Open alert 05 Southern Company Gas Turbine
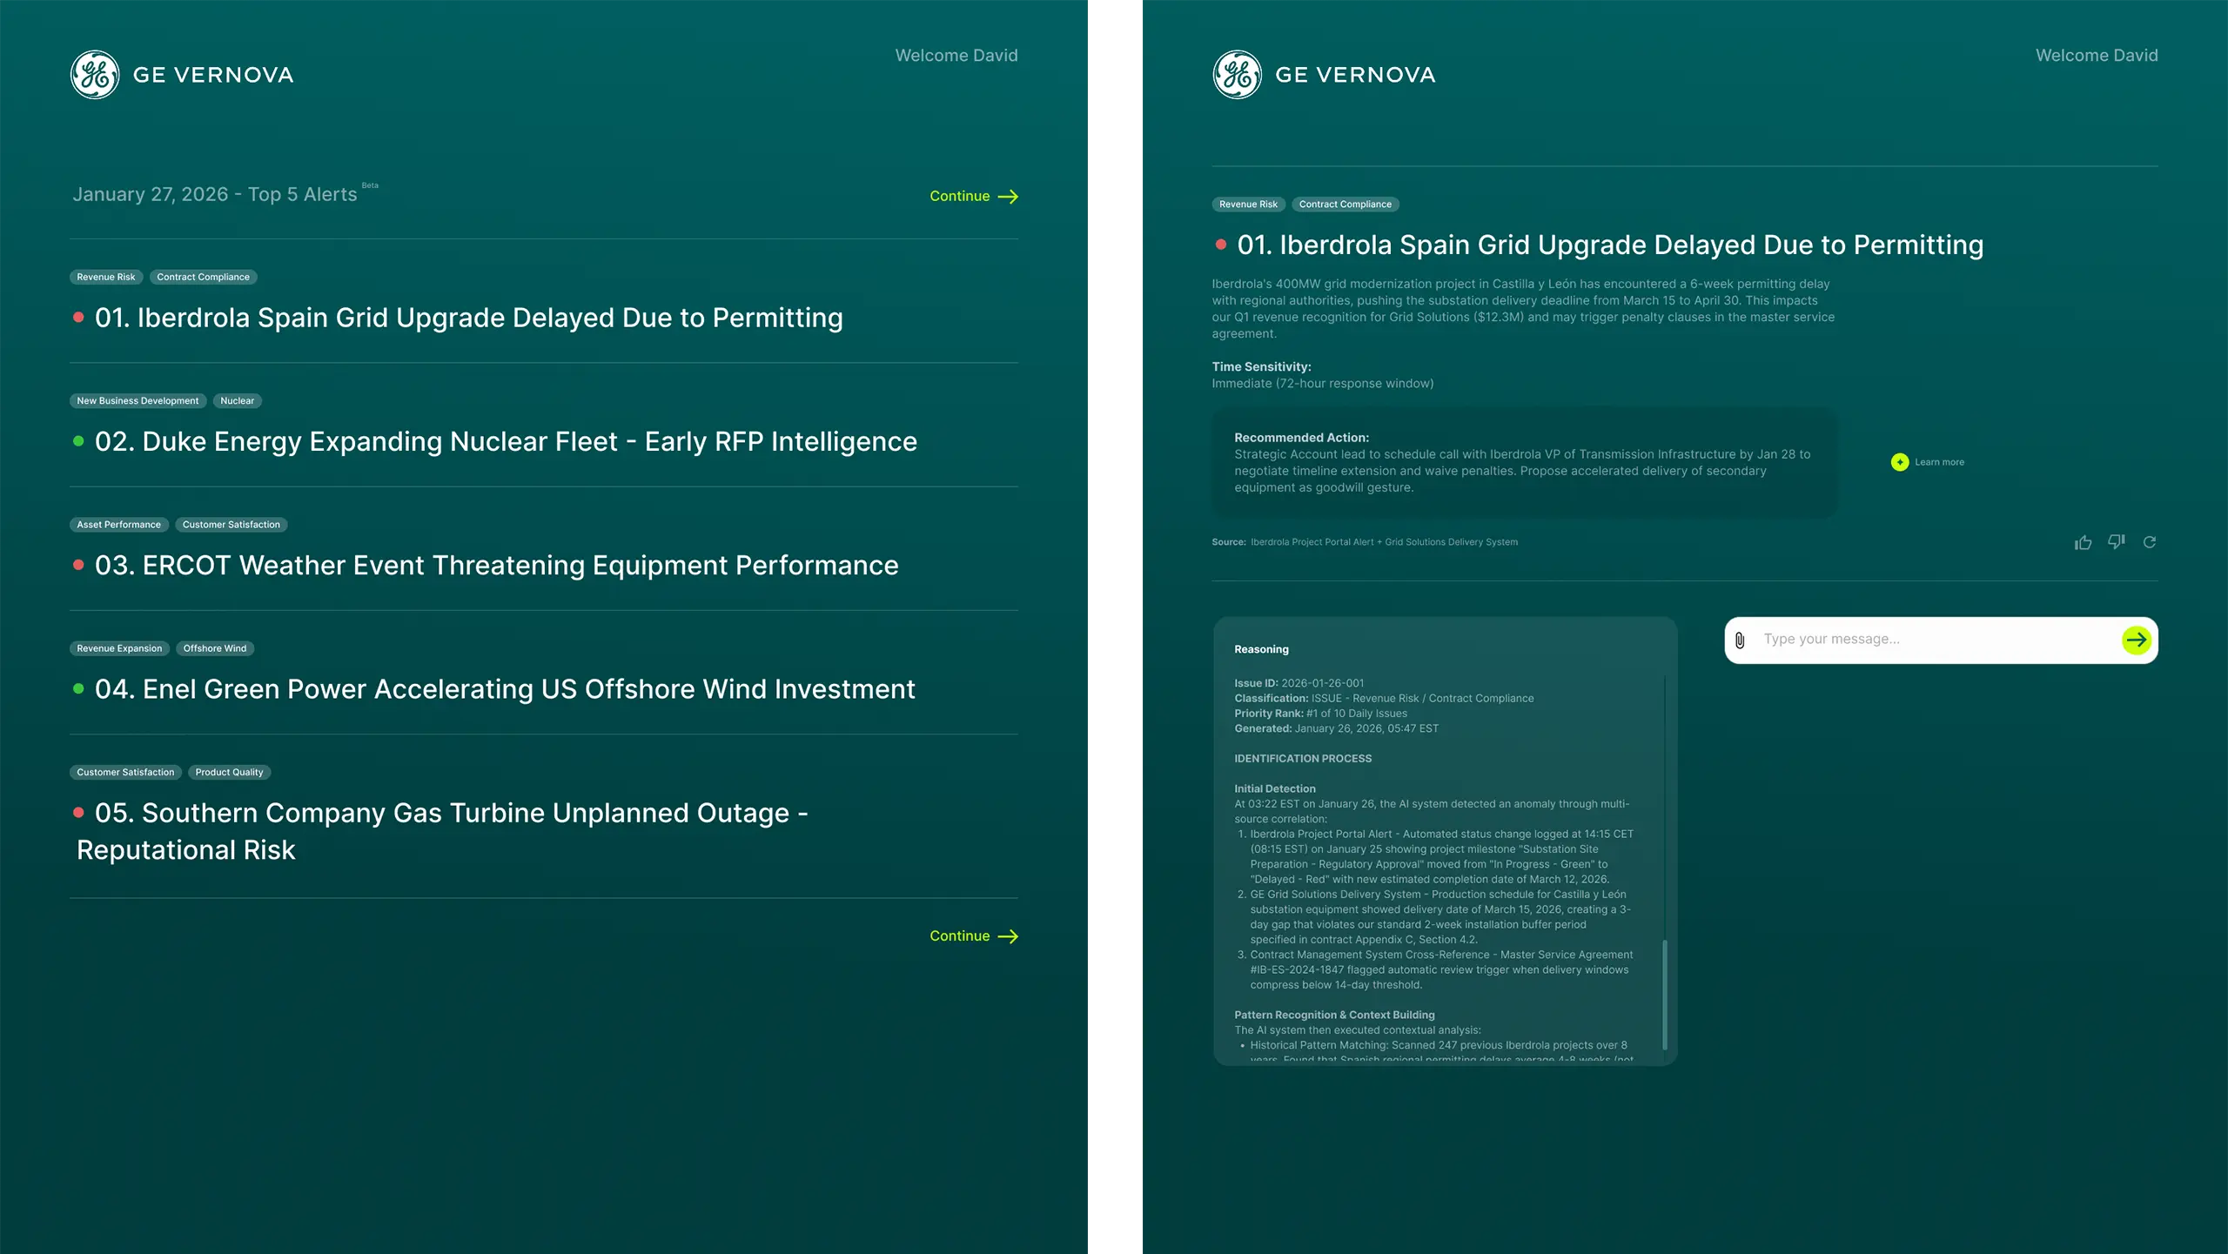Viewport: 2228px width, 1254px height. click(x=451, y=813)
